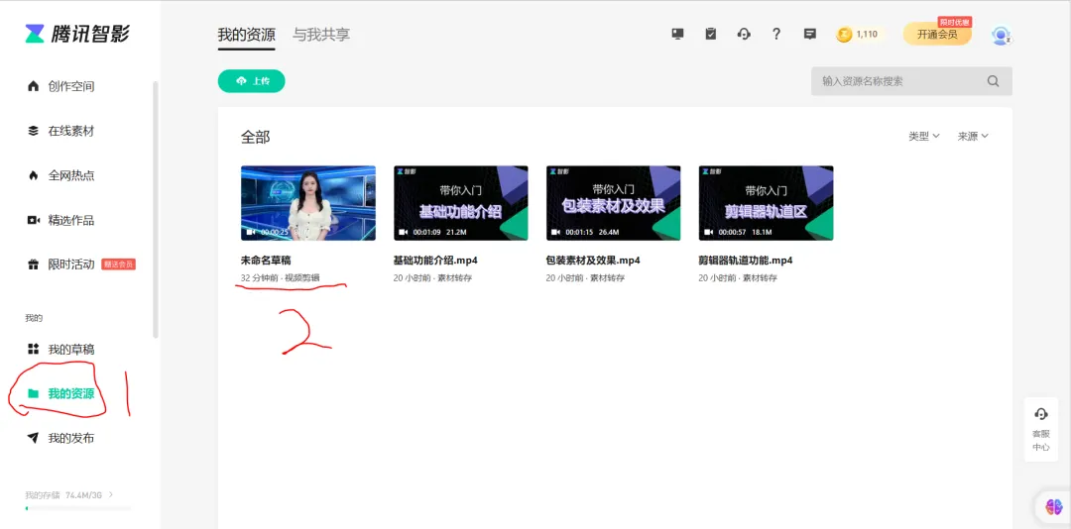Open the 客服中心 floating widget
This screenshot has height=529, width=1071.
click(x=1040, y=429)
